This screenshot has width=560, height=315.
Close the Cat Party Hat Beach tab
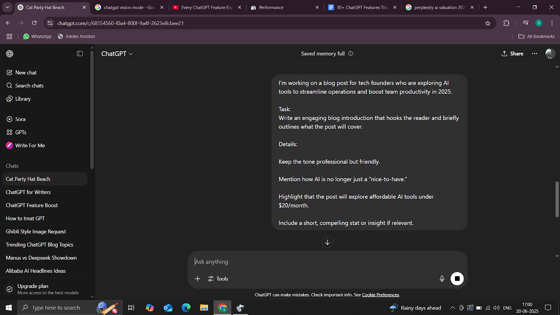click(84, 7)
